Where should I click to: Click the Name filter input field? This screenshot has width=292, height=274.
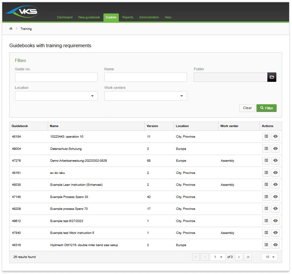click(x=145, y=77)
